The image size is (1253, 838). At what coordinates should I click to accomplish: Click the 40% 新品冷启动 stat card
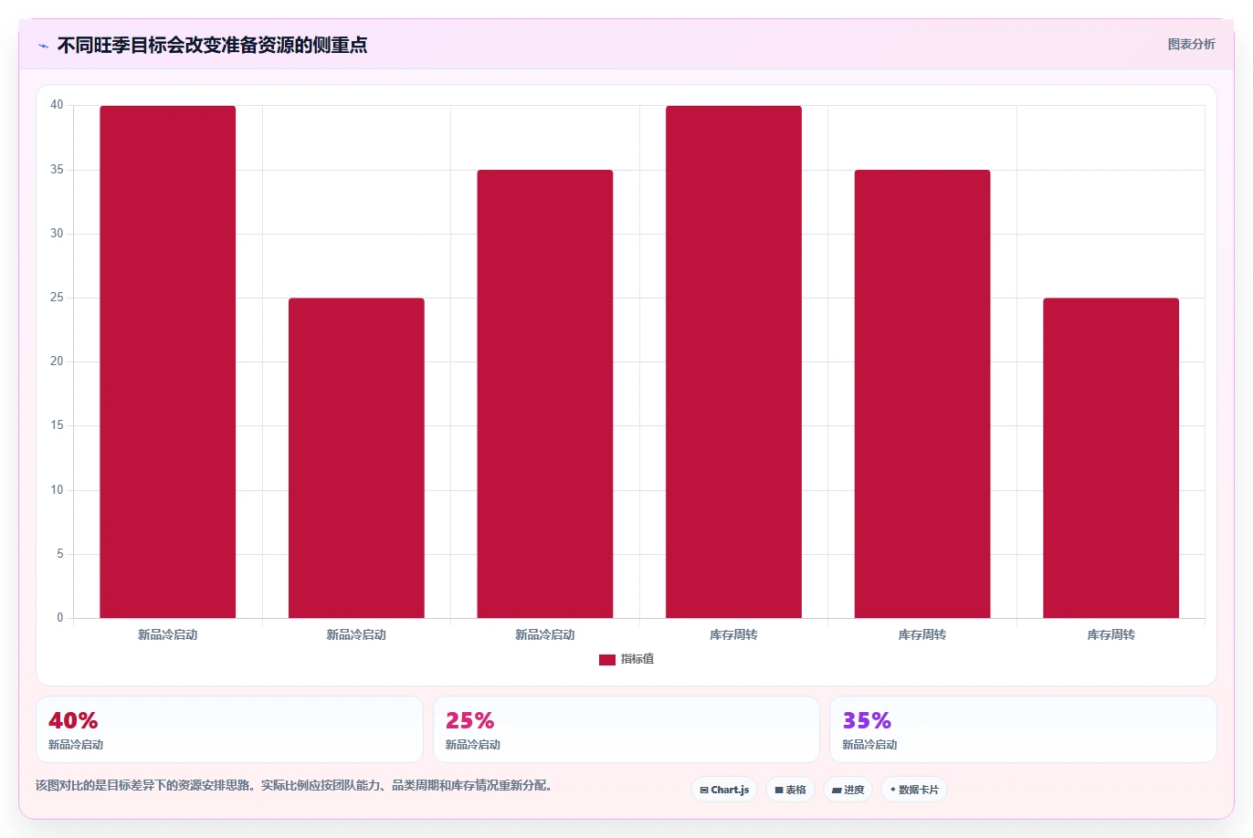[229, 729]
